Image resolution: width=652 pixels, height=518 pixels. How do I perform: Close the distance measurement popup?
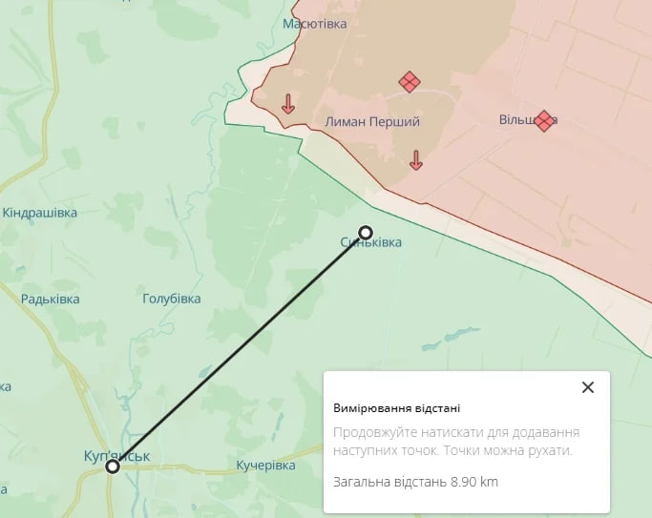pos(587,387)
